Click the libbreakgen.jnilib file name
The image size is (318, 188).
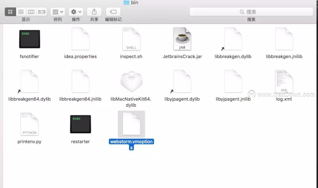(284, 57)
